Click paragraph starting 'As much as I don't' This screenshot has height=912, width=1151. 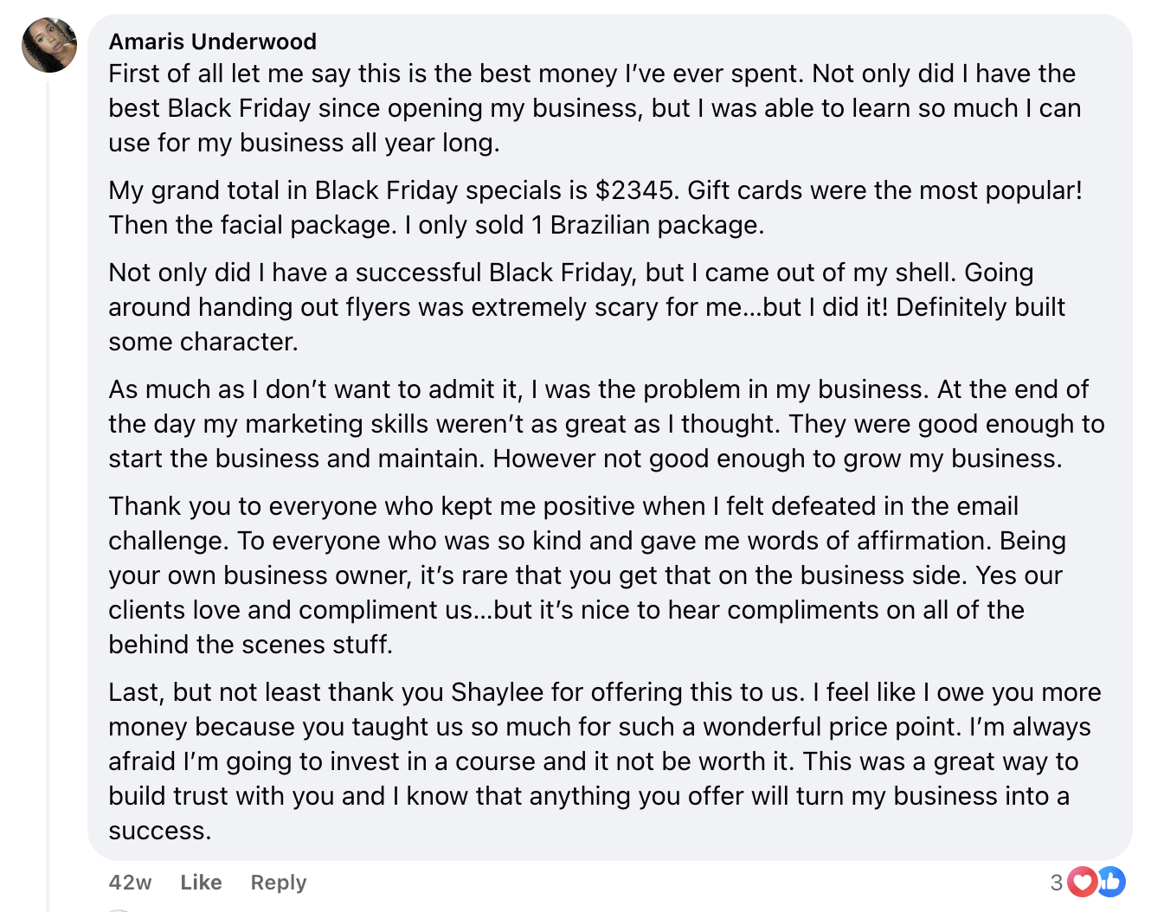coord(607,424)
